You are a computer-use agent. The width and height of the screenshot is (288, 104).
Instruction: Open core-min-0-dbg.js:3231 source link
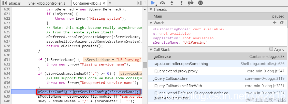click(x=265, y=86)
